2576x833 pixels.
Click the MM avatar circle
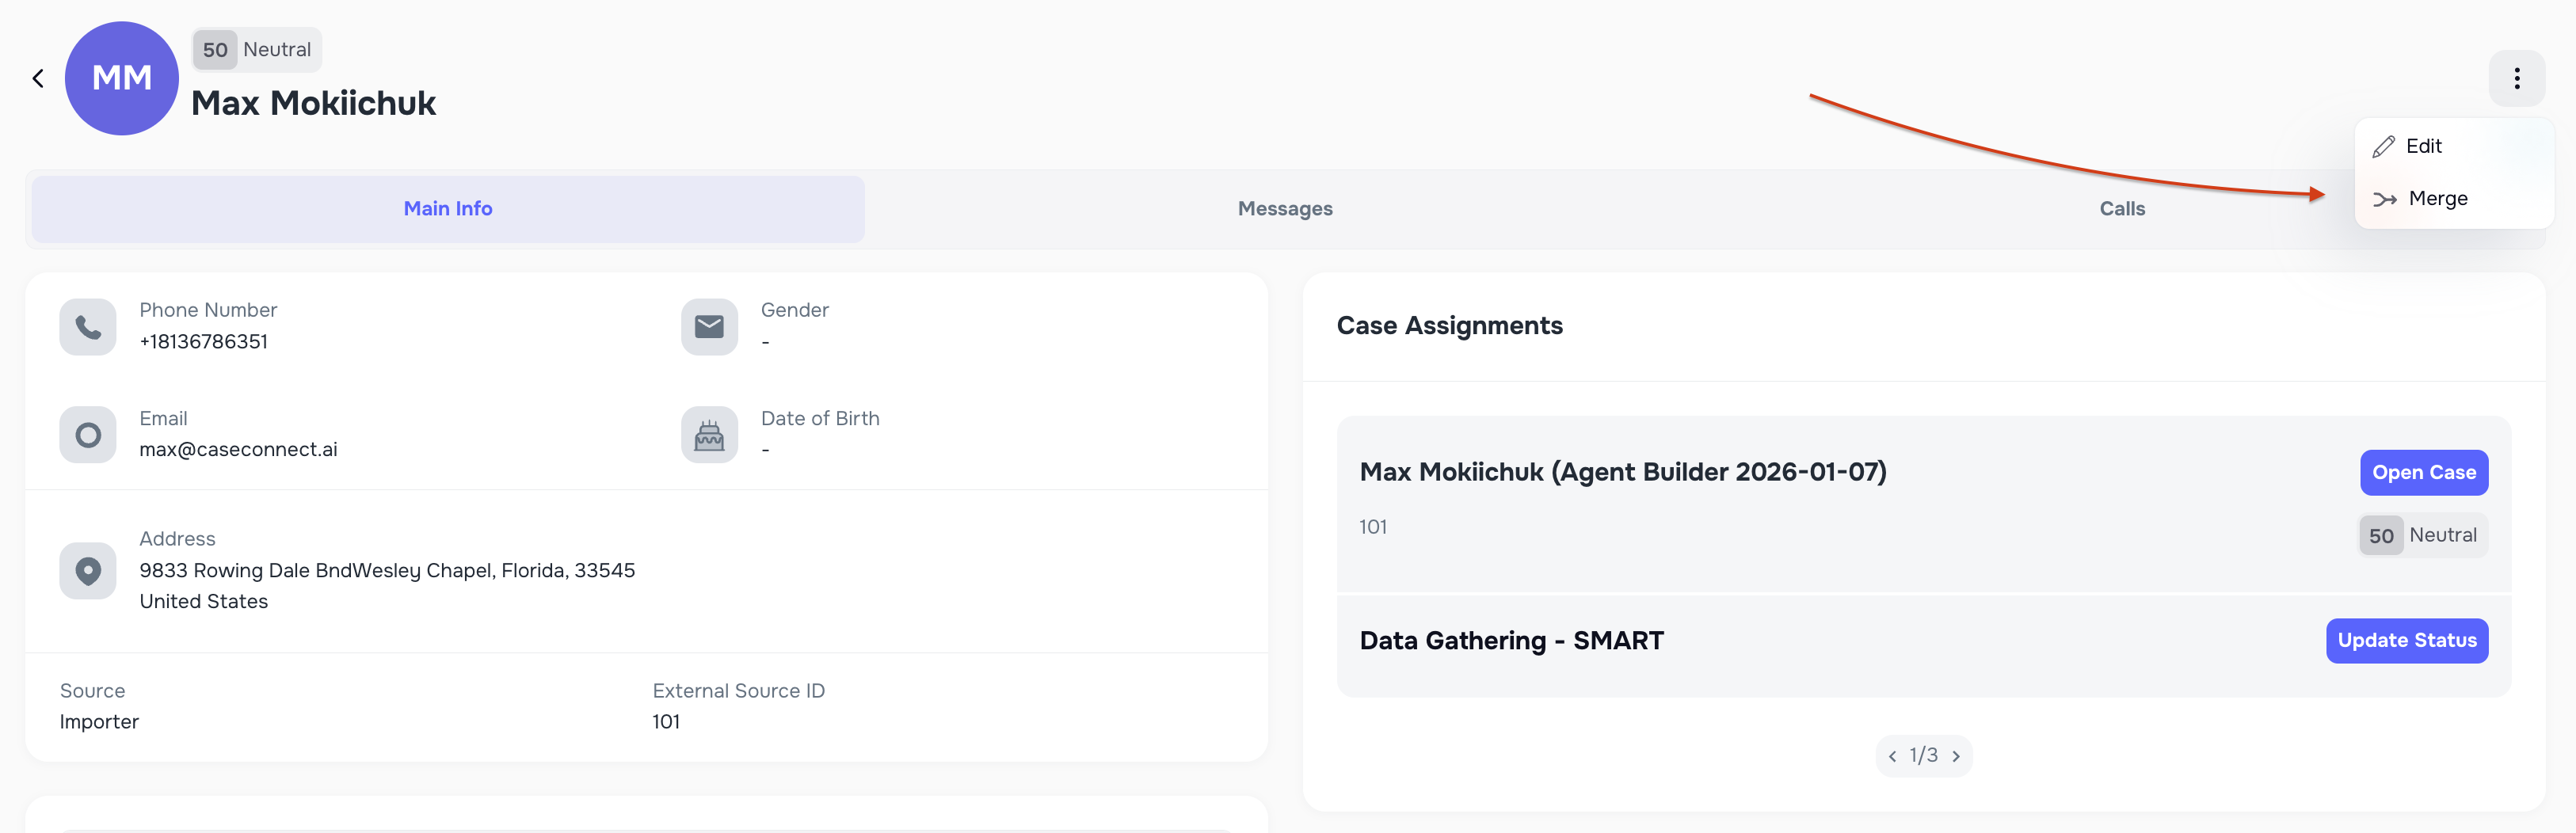(x=122, y=78)
